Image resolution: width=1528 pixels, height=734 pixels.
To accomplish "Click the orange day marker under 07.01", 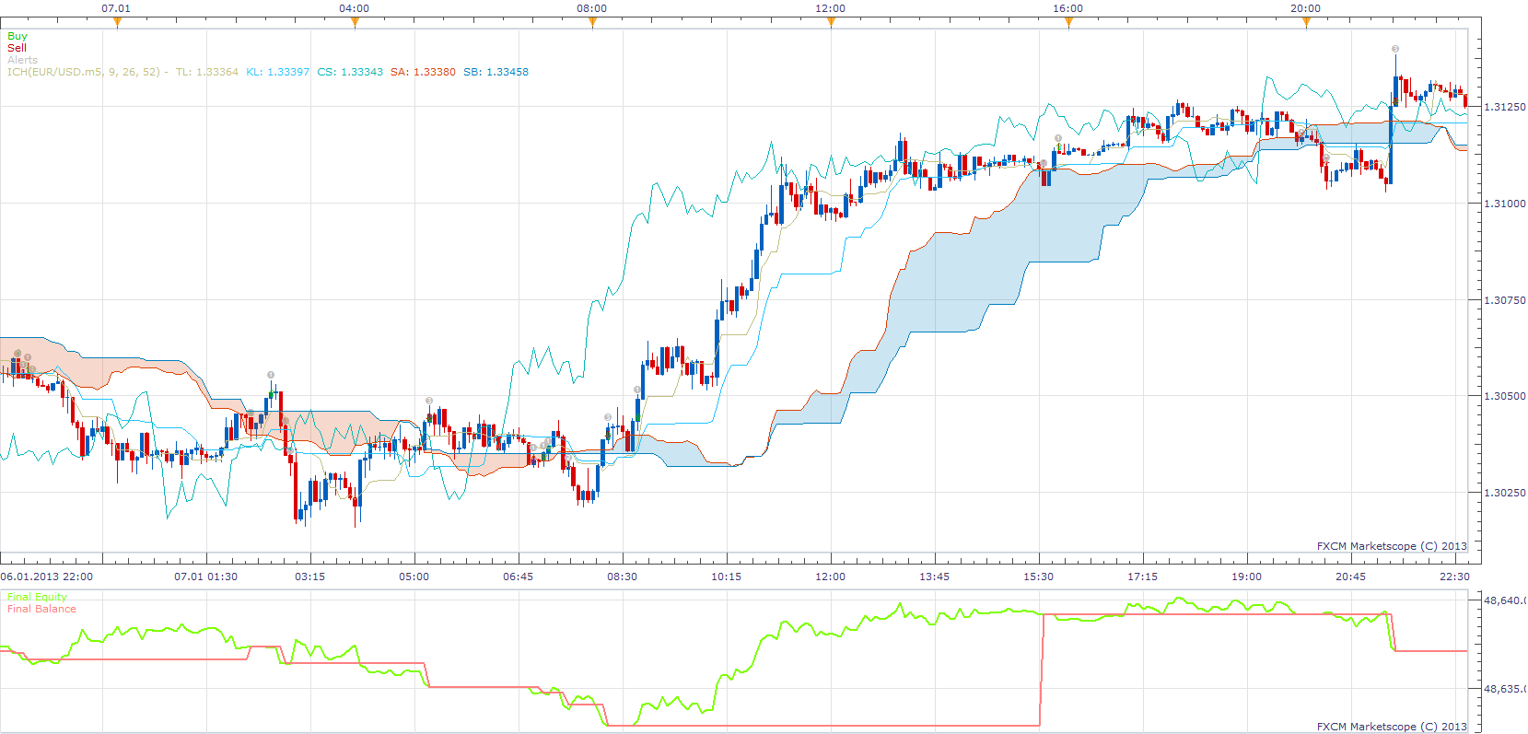I will pos(117,23).
